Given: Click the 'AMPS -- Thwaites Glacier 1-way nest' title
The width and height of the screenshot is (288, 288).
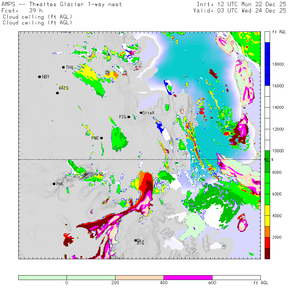Looking at the screenshot, I should tap(61, 4).
